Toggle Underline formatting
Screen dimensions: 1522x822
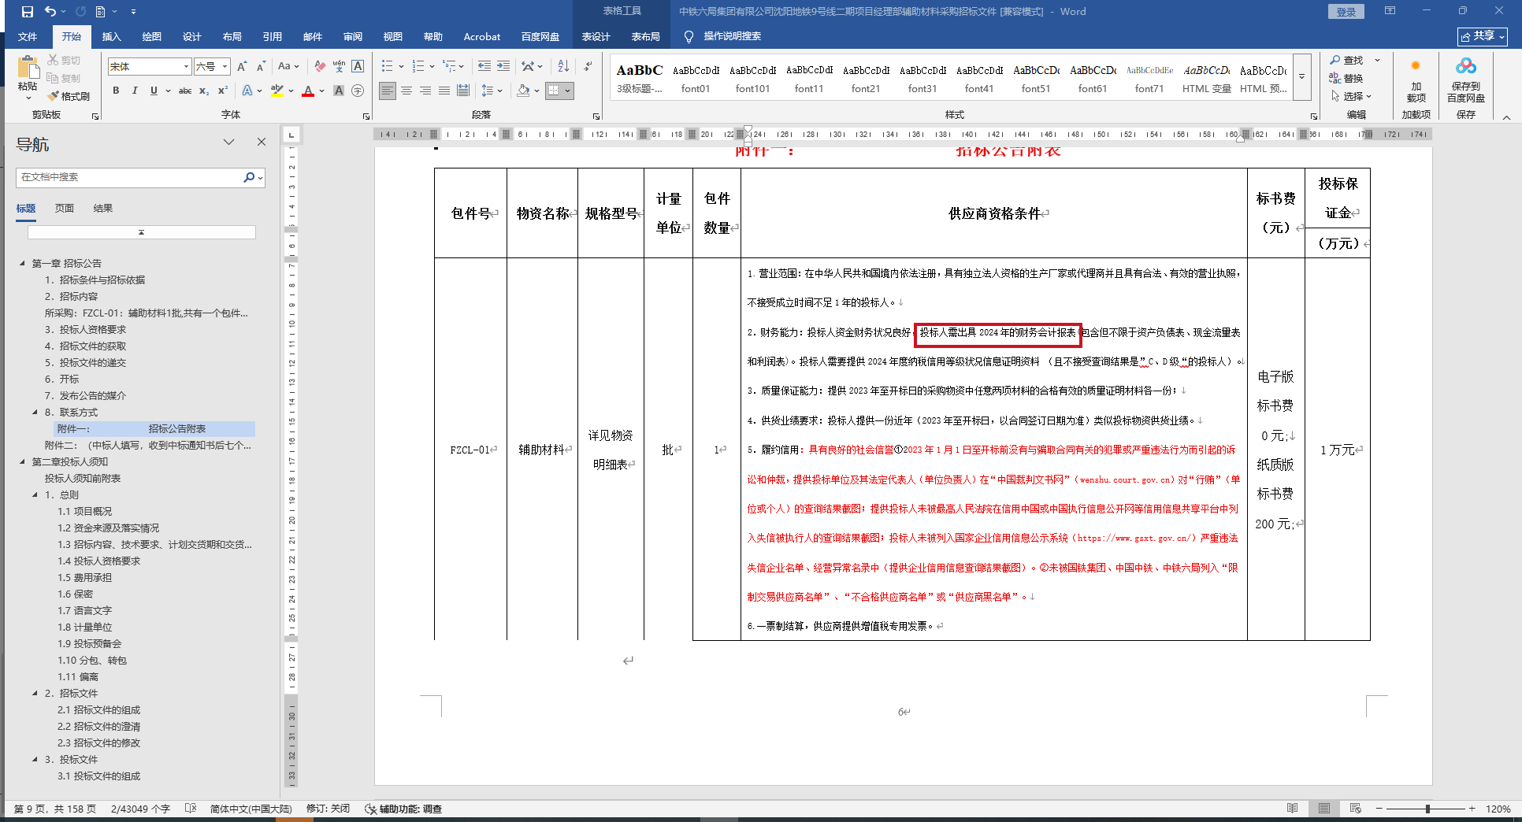coord(154,91)
